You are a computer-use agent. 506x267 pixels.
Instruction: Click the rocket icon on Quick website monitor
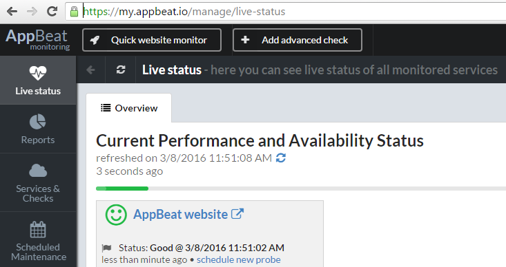(95, 40)
